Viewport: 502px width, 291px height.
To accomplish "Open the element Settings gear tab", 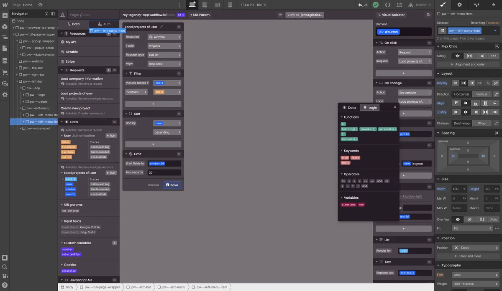I will (x=460, y=5).
